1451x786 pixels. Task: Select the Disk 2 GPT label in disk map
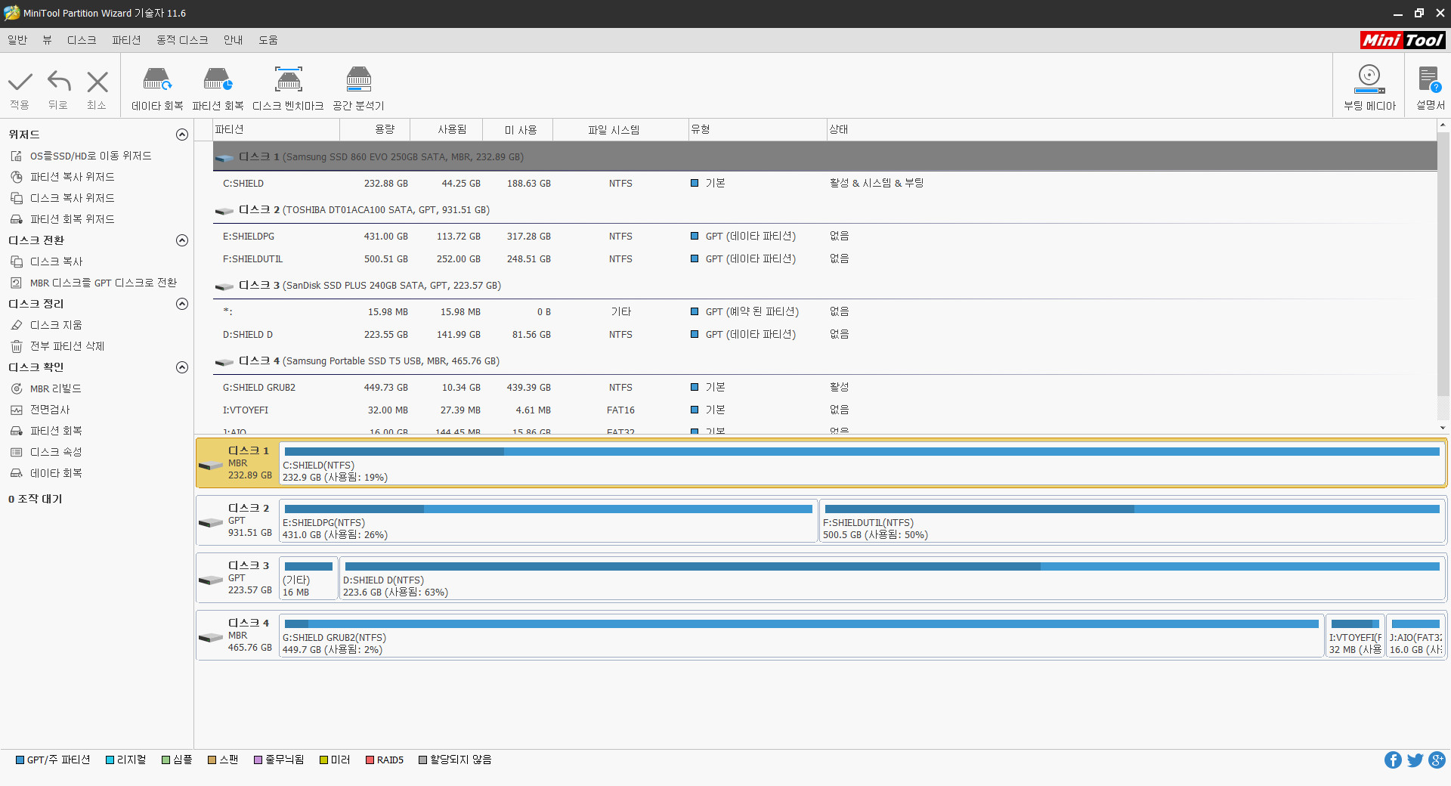click(x=237, y=521)
